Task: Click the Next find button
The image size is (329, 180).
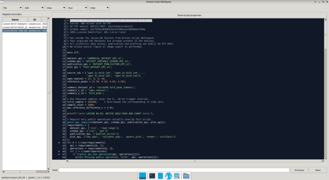Action: 318,170
